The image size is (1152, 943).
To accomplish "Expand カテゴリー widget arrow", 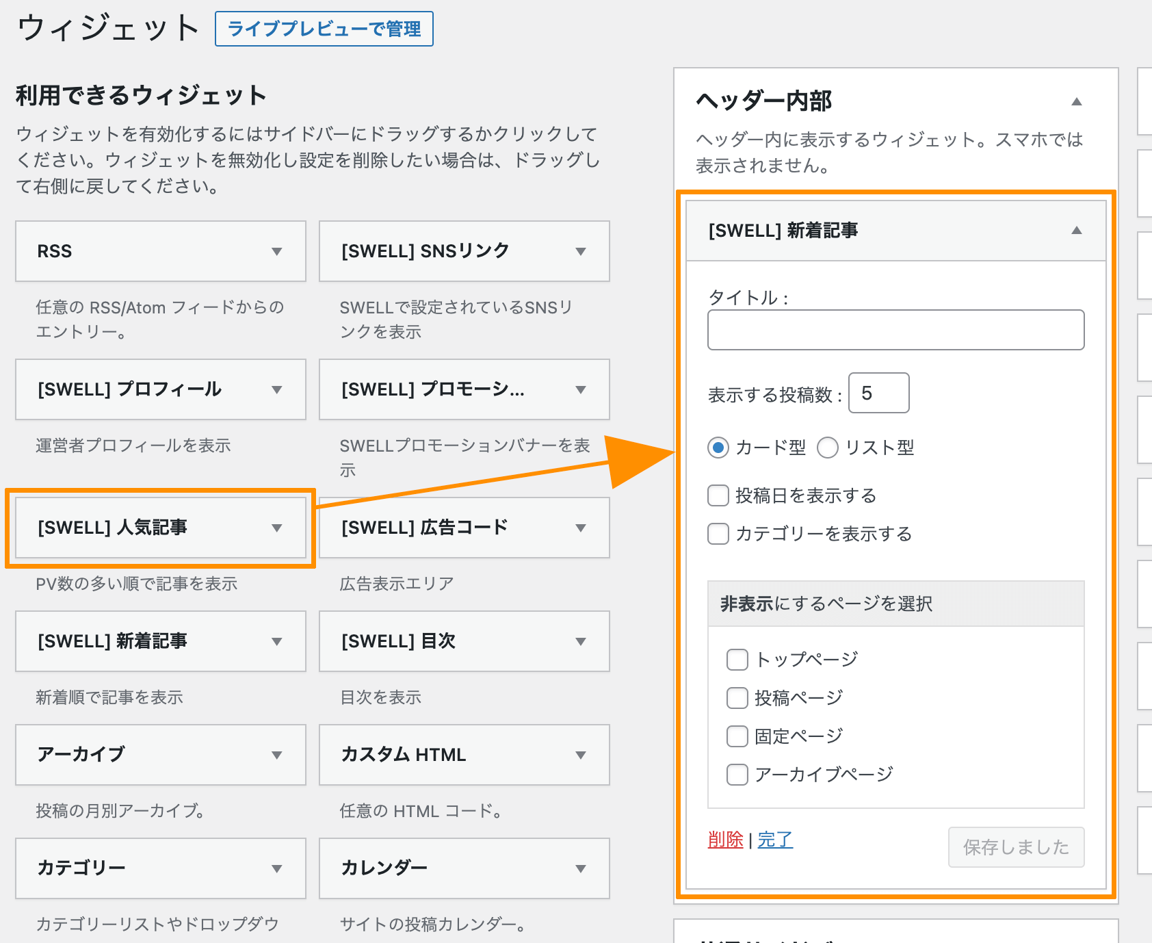I will pos(277,868).
